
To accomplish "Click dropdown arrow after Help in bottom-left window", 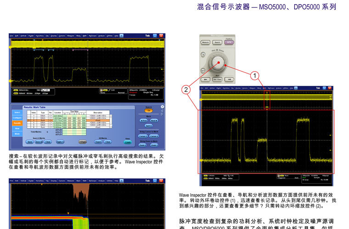I will tap(122, 181).
